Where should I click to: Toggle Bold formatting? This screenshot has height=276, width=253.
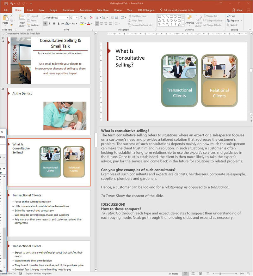[x=45, y=24]
